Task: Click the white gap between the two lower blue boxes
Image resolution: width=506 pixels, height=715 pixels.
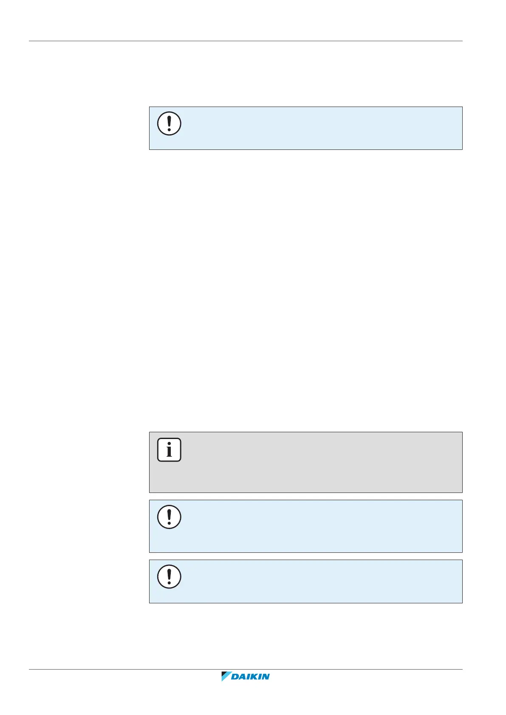Action: (305, 556)
